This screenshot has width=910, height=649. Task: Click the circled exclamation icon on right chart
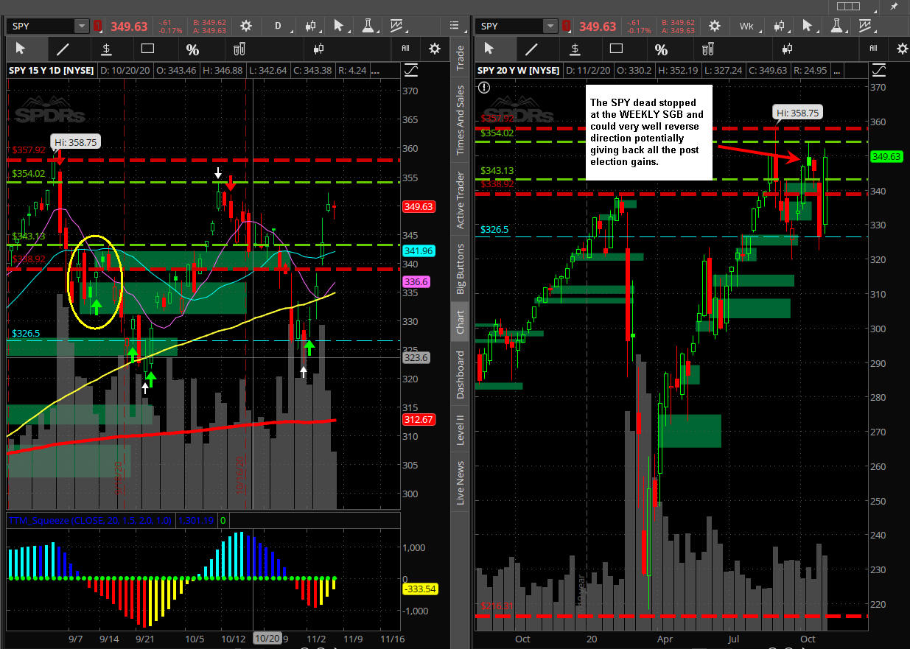tap(484, 88)
